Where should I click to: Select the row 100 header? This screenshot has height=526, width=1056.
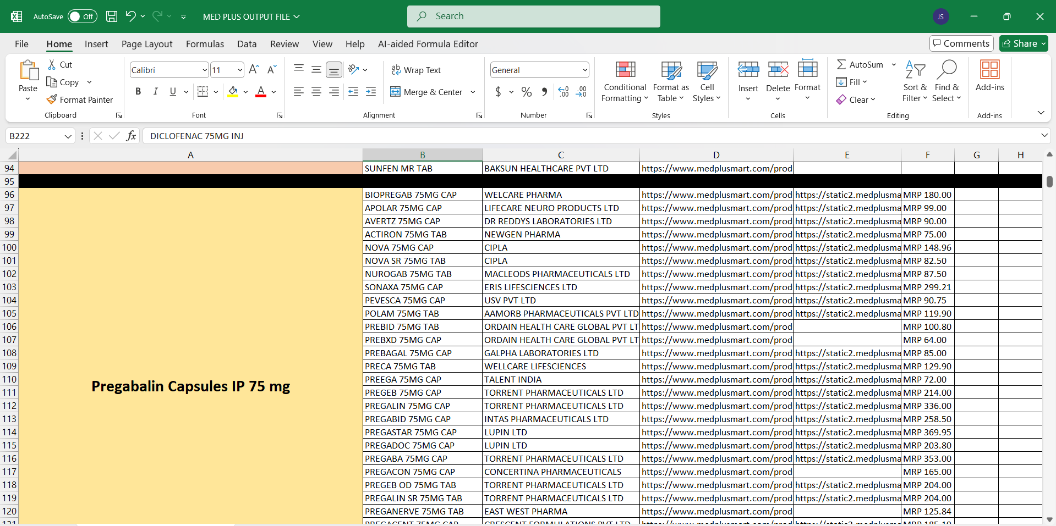[x=9, y=247]
